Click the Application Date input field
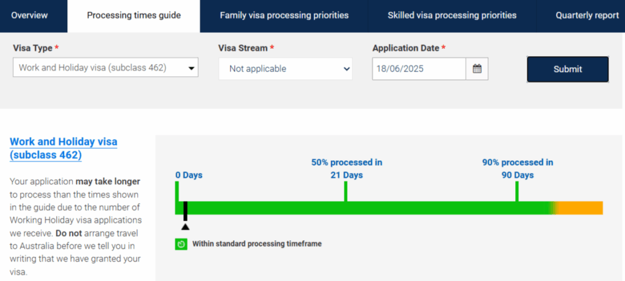625x281 pixels. point(419,69)
